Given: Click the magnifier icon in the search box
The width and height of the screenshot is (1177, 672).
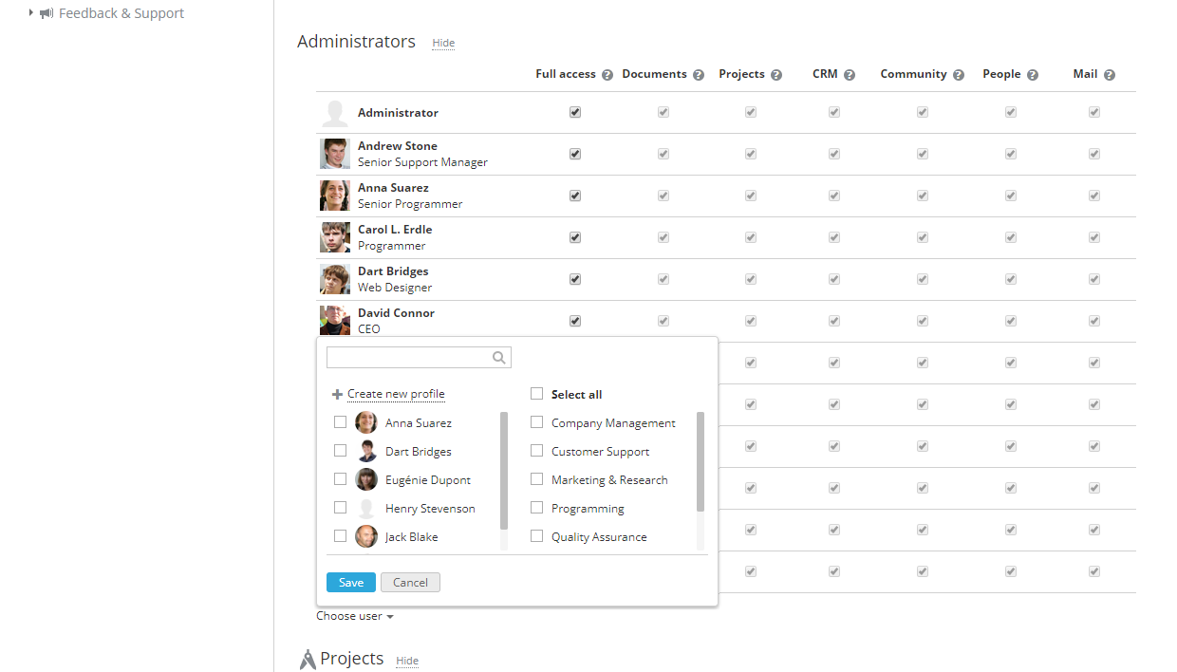Looking at the screenshot, I should (499, 357).
